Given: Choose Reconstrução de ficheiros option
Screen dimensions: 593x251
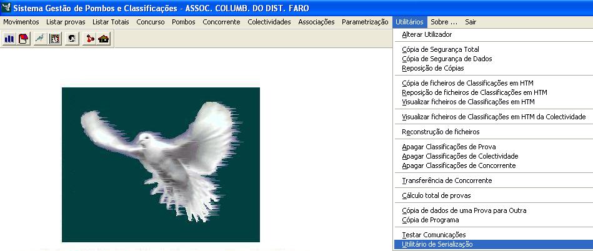Looking at the screenshot, I should coord(441,132).
